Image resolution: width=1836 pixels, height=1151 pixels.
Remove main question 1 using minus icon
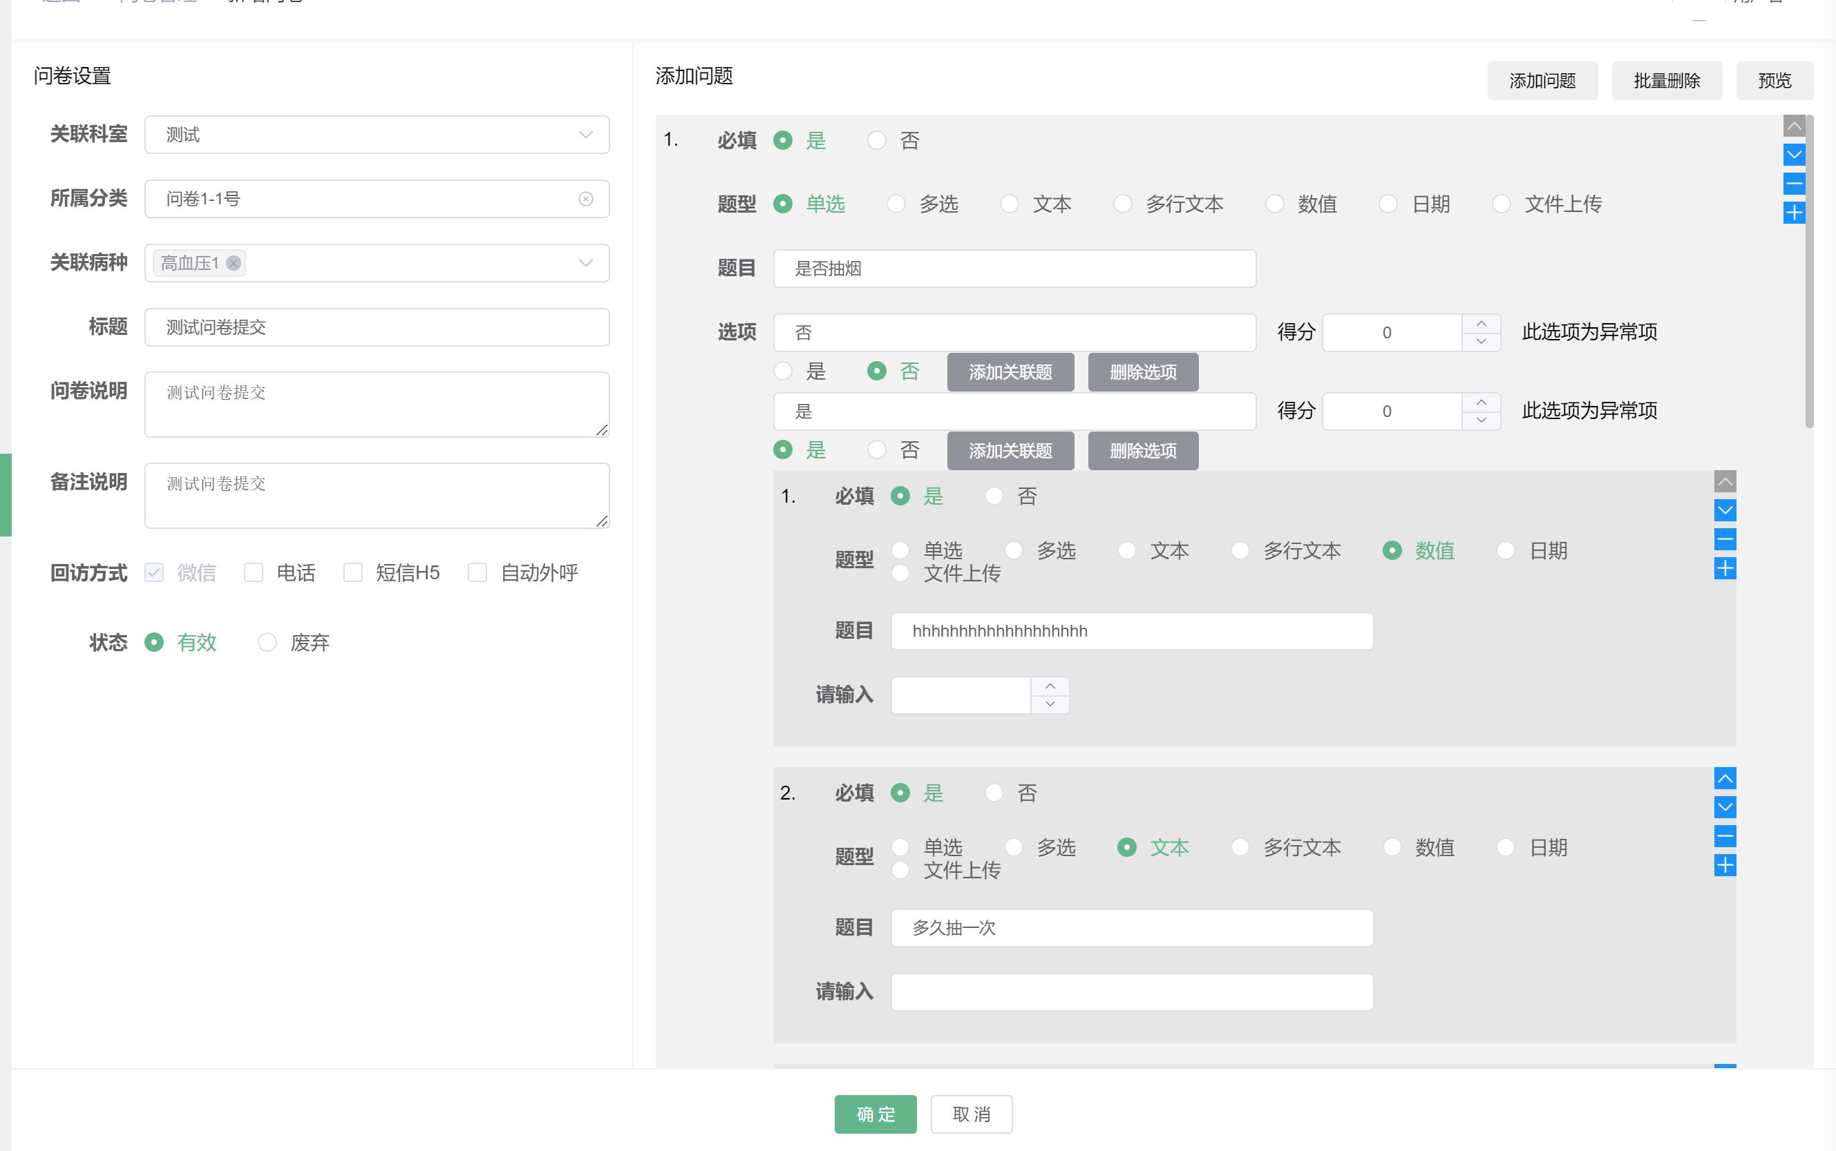tap(1793, 184)
